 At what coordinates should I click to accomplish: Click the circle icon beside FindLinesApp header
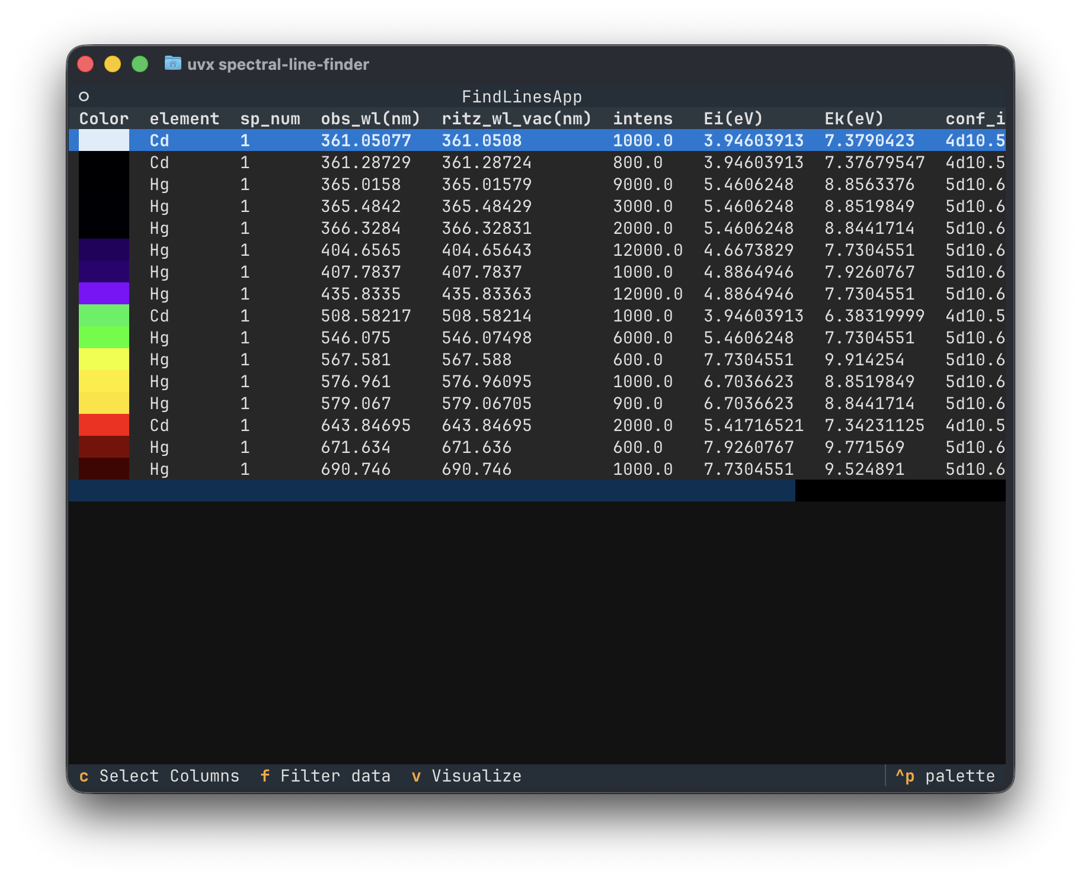[84, 97]
